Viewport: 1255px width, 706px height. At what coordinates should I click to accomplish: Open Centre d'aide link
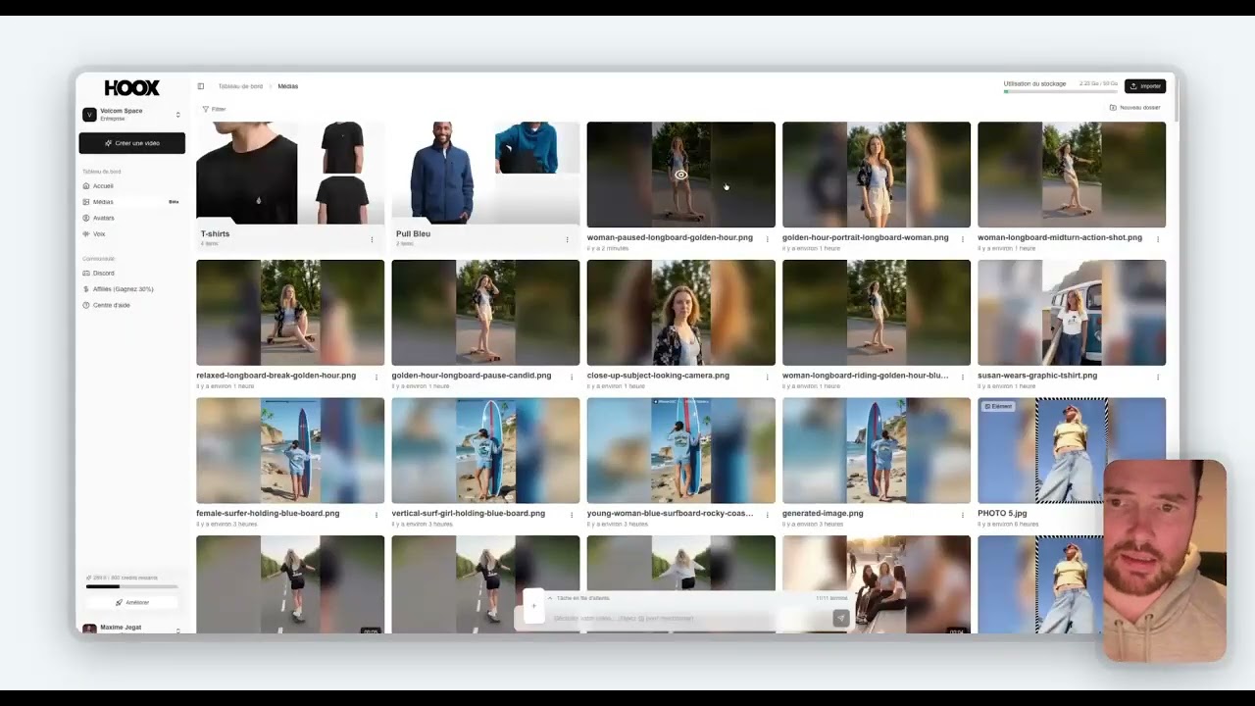click(x=131, y=305)
